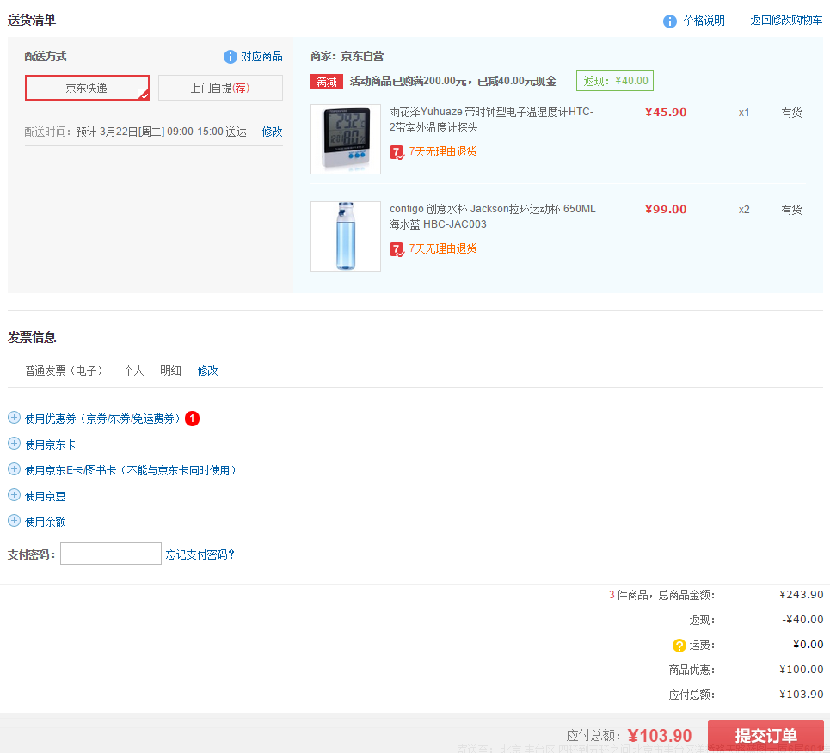Click 修改 in the invoice information row
Screen dimensions: 830x753
[207, 371]
